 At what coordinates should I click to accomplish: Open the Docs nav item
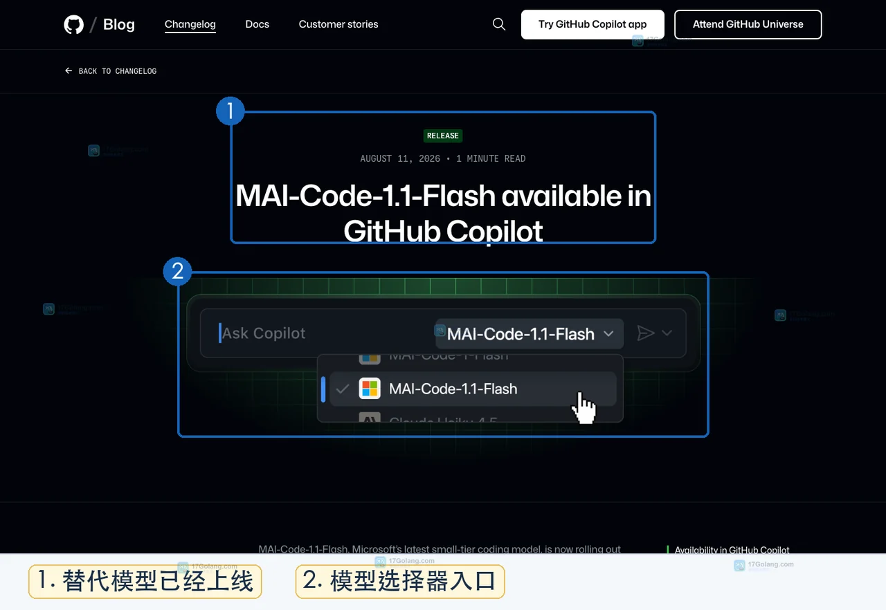(257, 24)
